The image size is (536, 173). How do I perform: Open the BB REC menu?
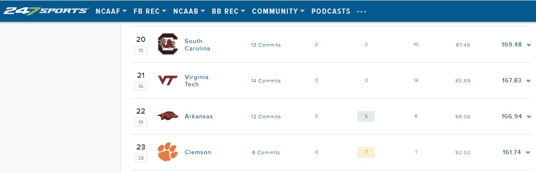pos(228,12)
